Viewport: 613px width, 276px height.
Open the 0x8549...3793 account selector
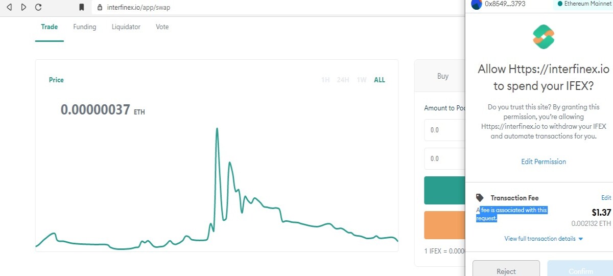click(x=505, y=4)
